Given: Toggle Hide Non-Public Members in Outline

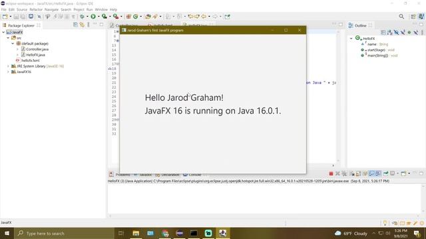Looking at the screenshot, I should click(x=409, y=33).
